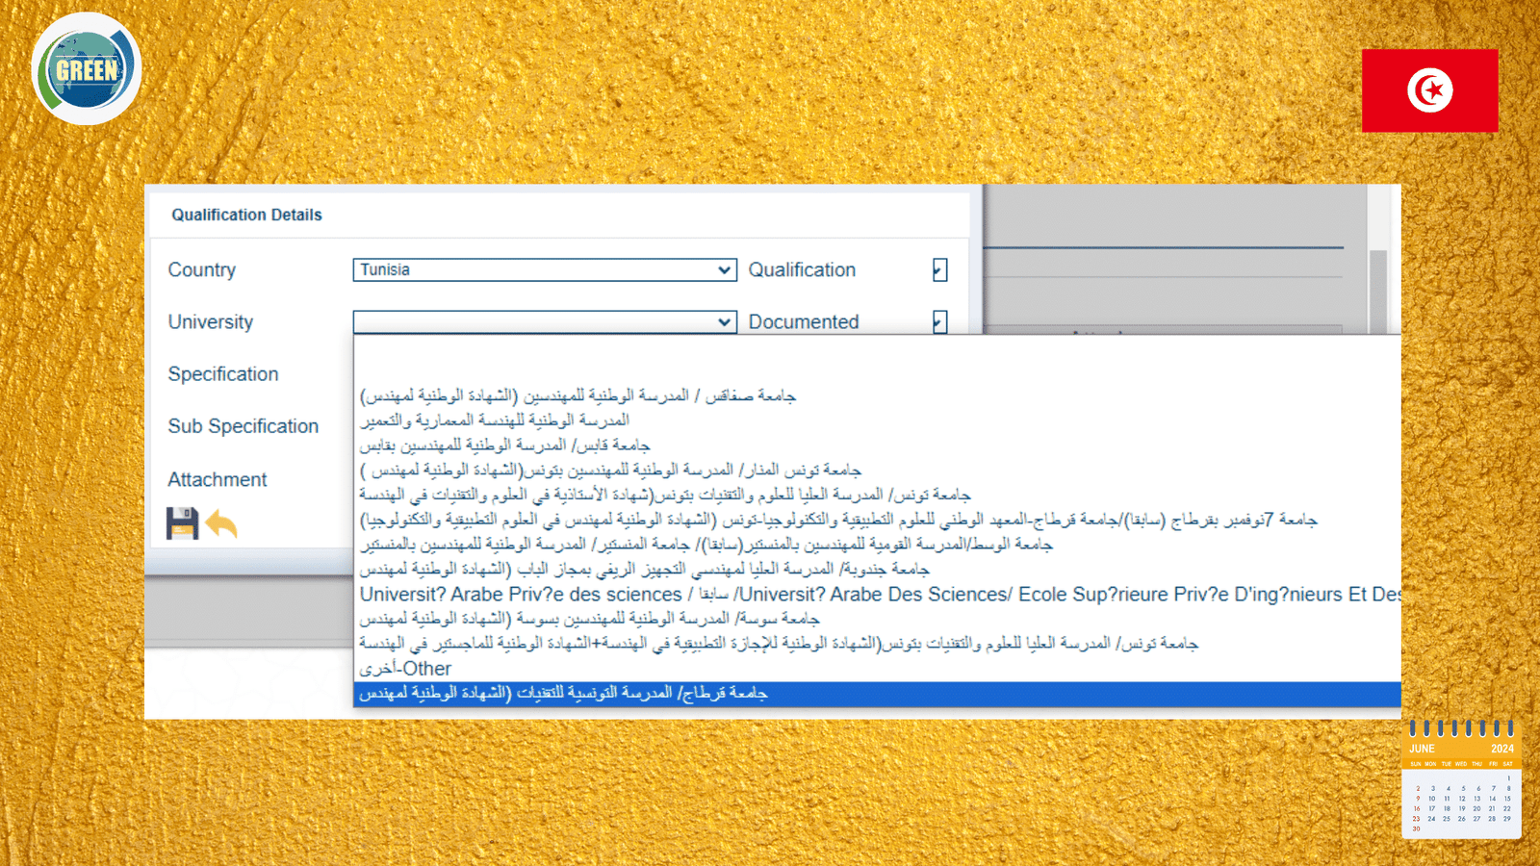Click the June 2024 calendar graphic
1540x866 pixels.
tap(1461, 779)
